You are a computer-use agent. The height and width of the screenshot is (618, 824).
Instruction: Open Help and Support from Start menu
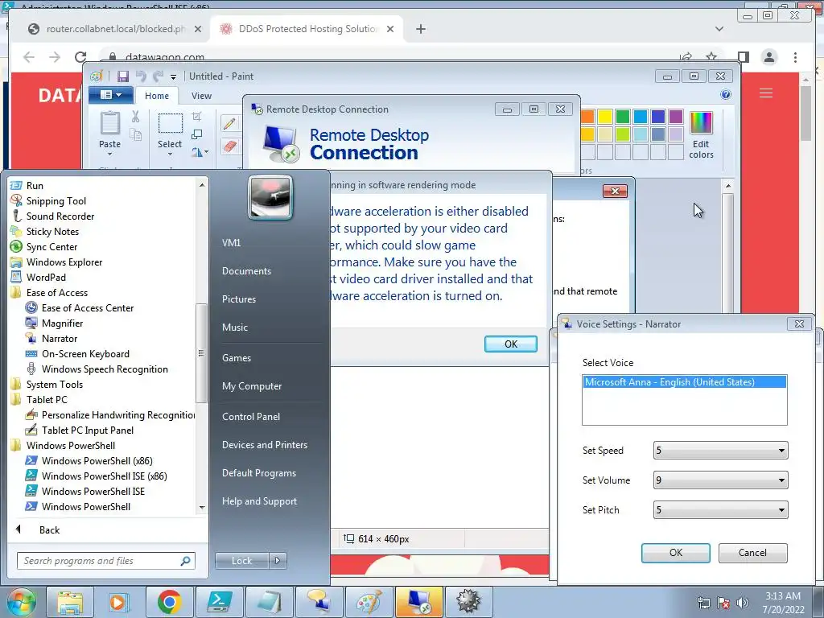click(259, 501)
